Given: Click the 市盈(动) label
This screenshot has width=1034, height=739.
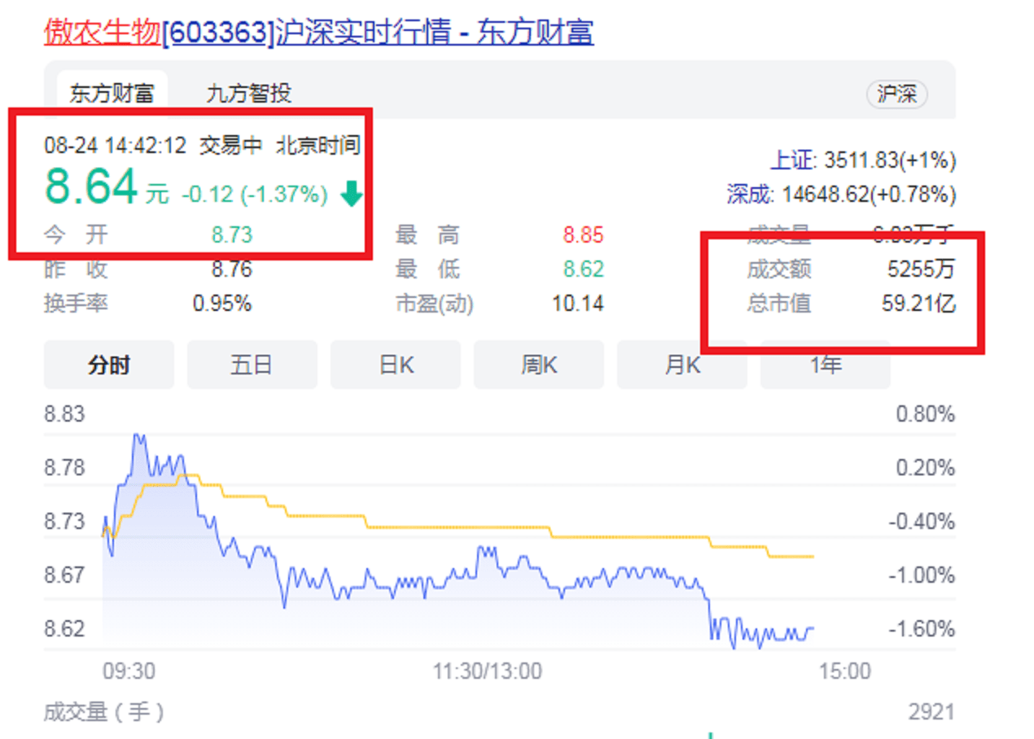Looking at the screenshot, I should [434, 304].
